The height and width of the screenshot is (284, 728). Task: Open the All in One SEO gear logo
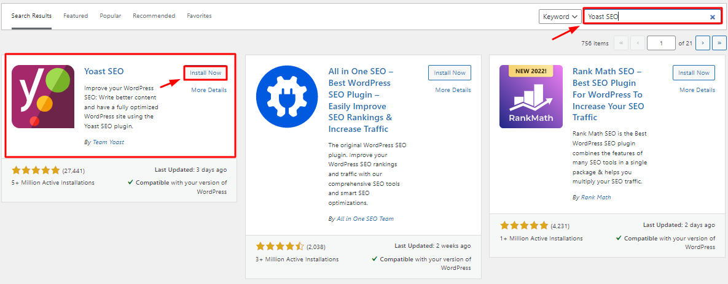(x=288, y=96)
